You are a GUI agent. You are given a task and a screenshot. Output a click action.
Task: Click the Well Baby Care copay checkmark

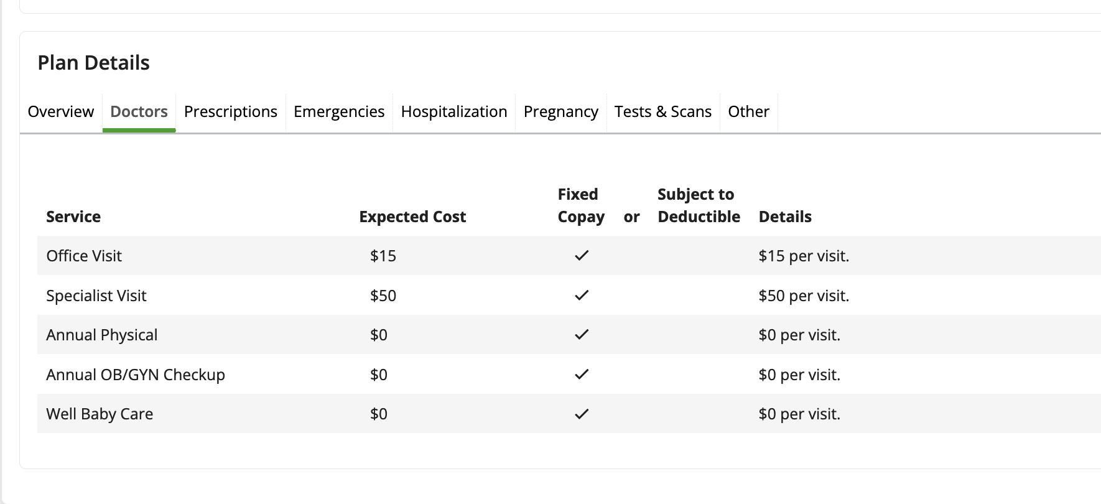coord(582,414)
